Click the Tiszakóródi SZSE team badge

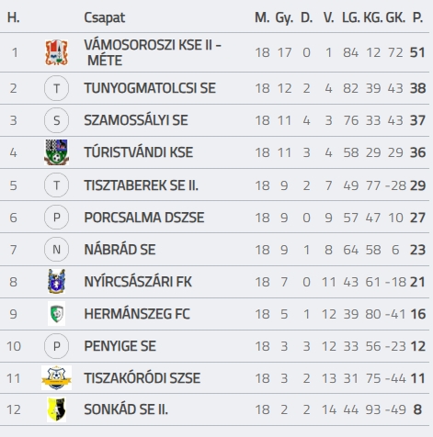click(x=56, y=377)
